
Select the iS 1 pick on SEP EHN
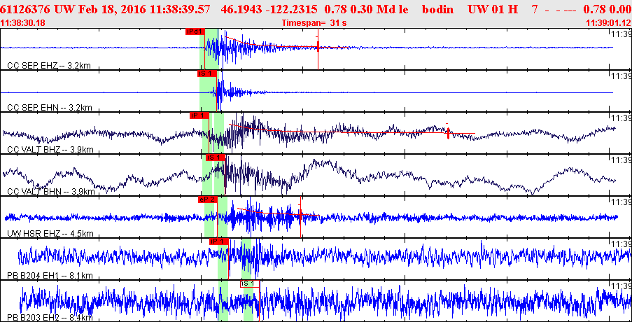[207, 73]
